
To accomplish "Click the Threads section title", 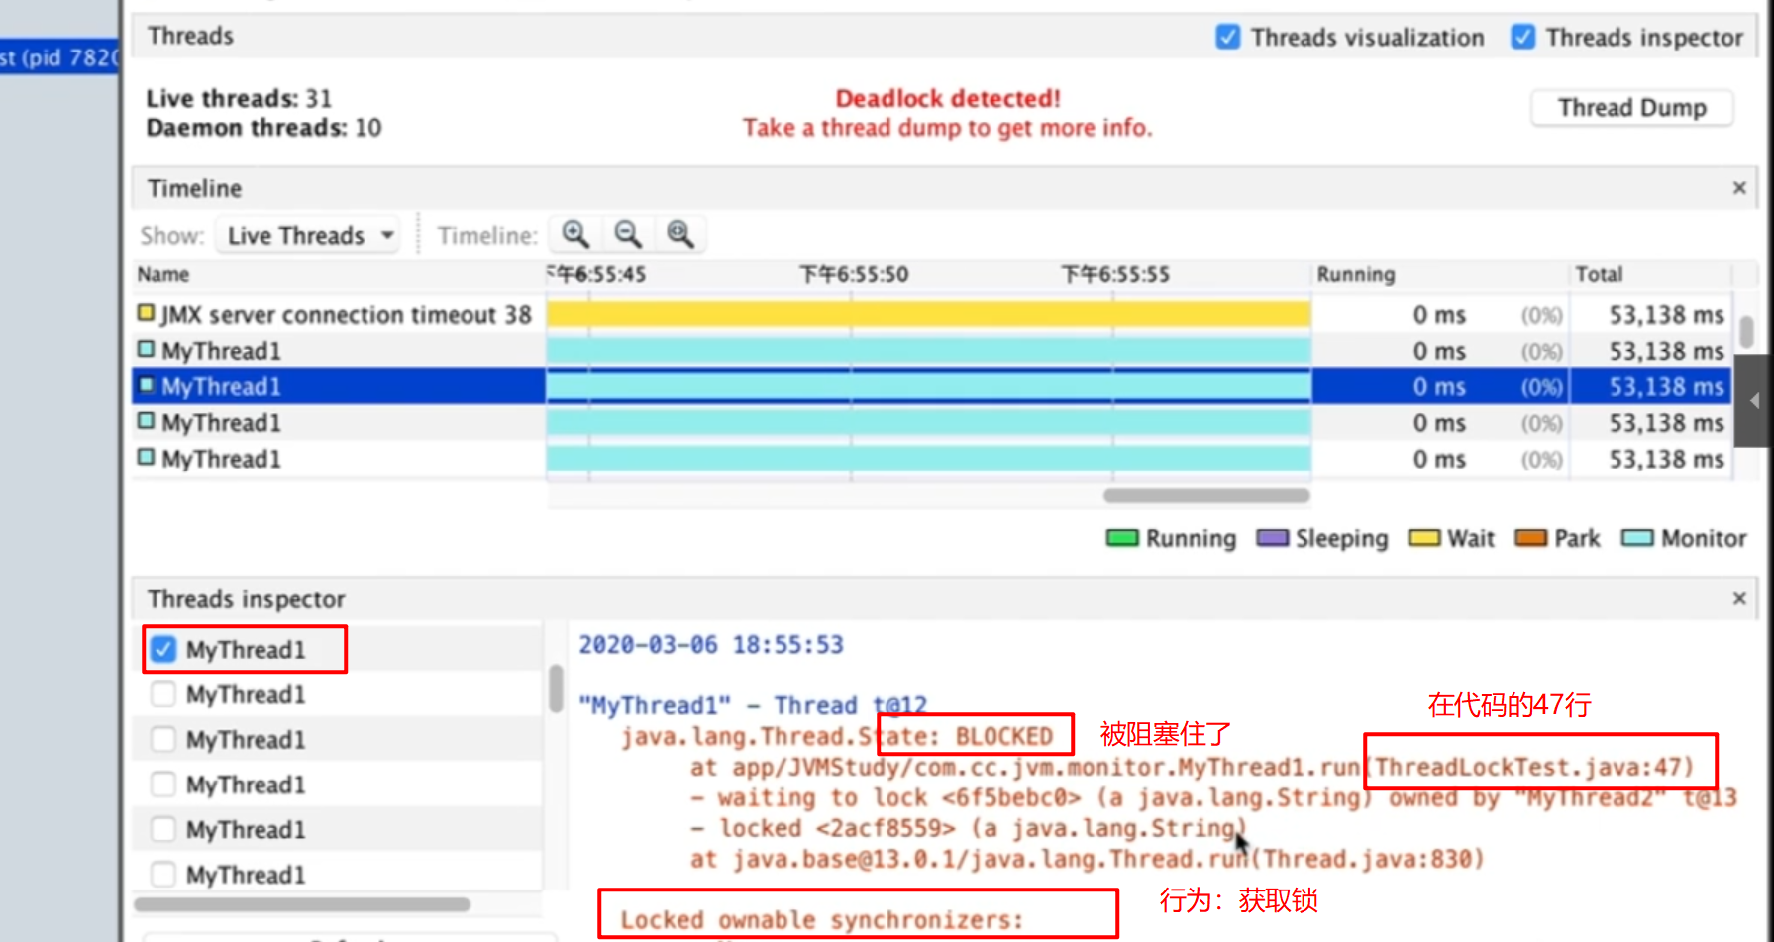I will tap(190, 36).
